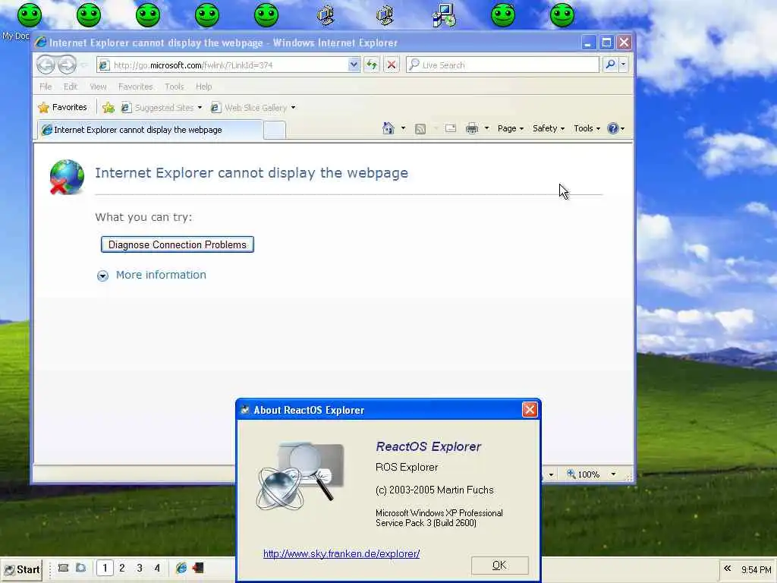Open the Home button dropdown arrow
777x583 pixels.
404,128
